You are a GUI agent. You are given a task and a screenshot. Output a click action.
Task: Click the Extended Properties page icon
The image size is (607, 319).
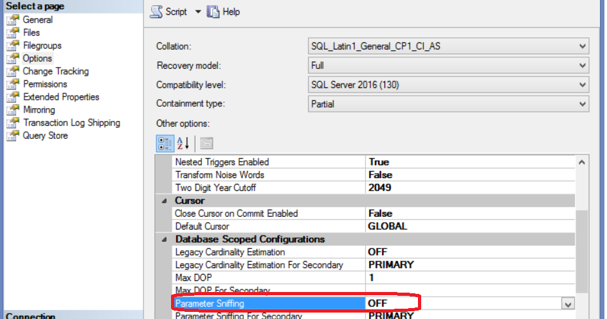tap(13, 96)
